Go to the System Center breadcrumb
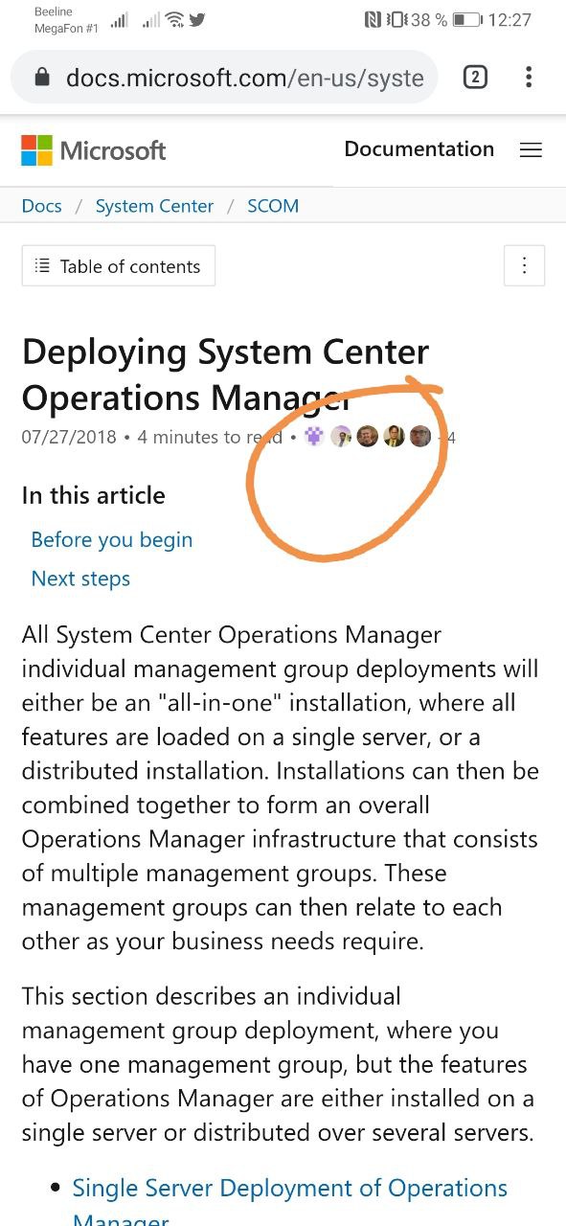The width and height of the screenshot is (566, 1226). pyautogui.click(x=154, y=206)
